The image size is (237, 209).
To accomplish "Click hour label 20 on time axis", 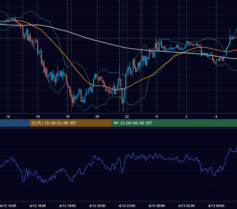I will (97, 117).
